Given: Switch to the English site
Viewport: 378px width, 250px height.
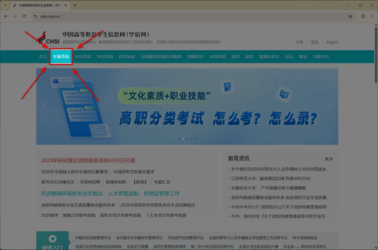Looking at the screenshot, I should (x=332, y=42).
